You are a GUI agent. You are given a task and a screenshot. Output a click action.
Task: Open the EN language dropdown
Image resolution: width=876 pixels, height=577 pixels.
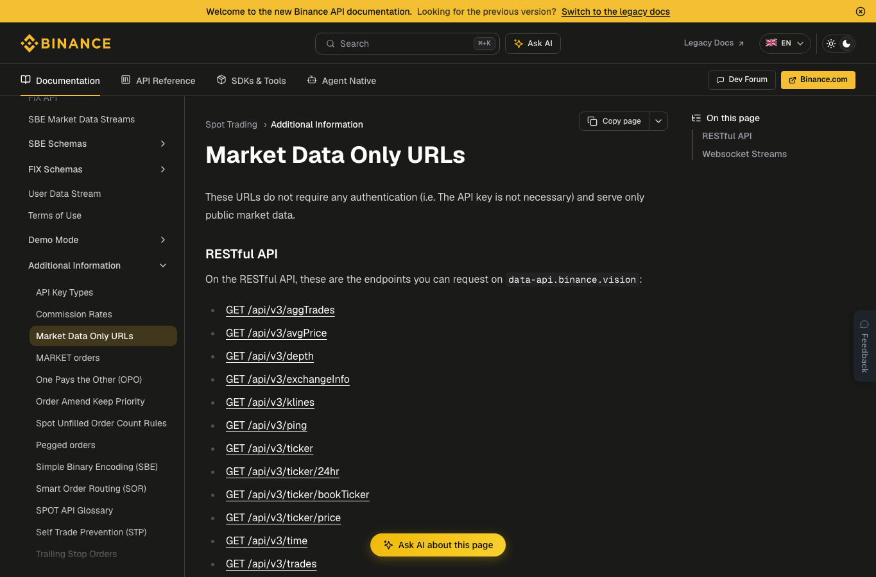(x=785, y=43)
